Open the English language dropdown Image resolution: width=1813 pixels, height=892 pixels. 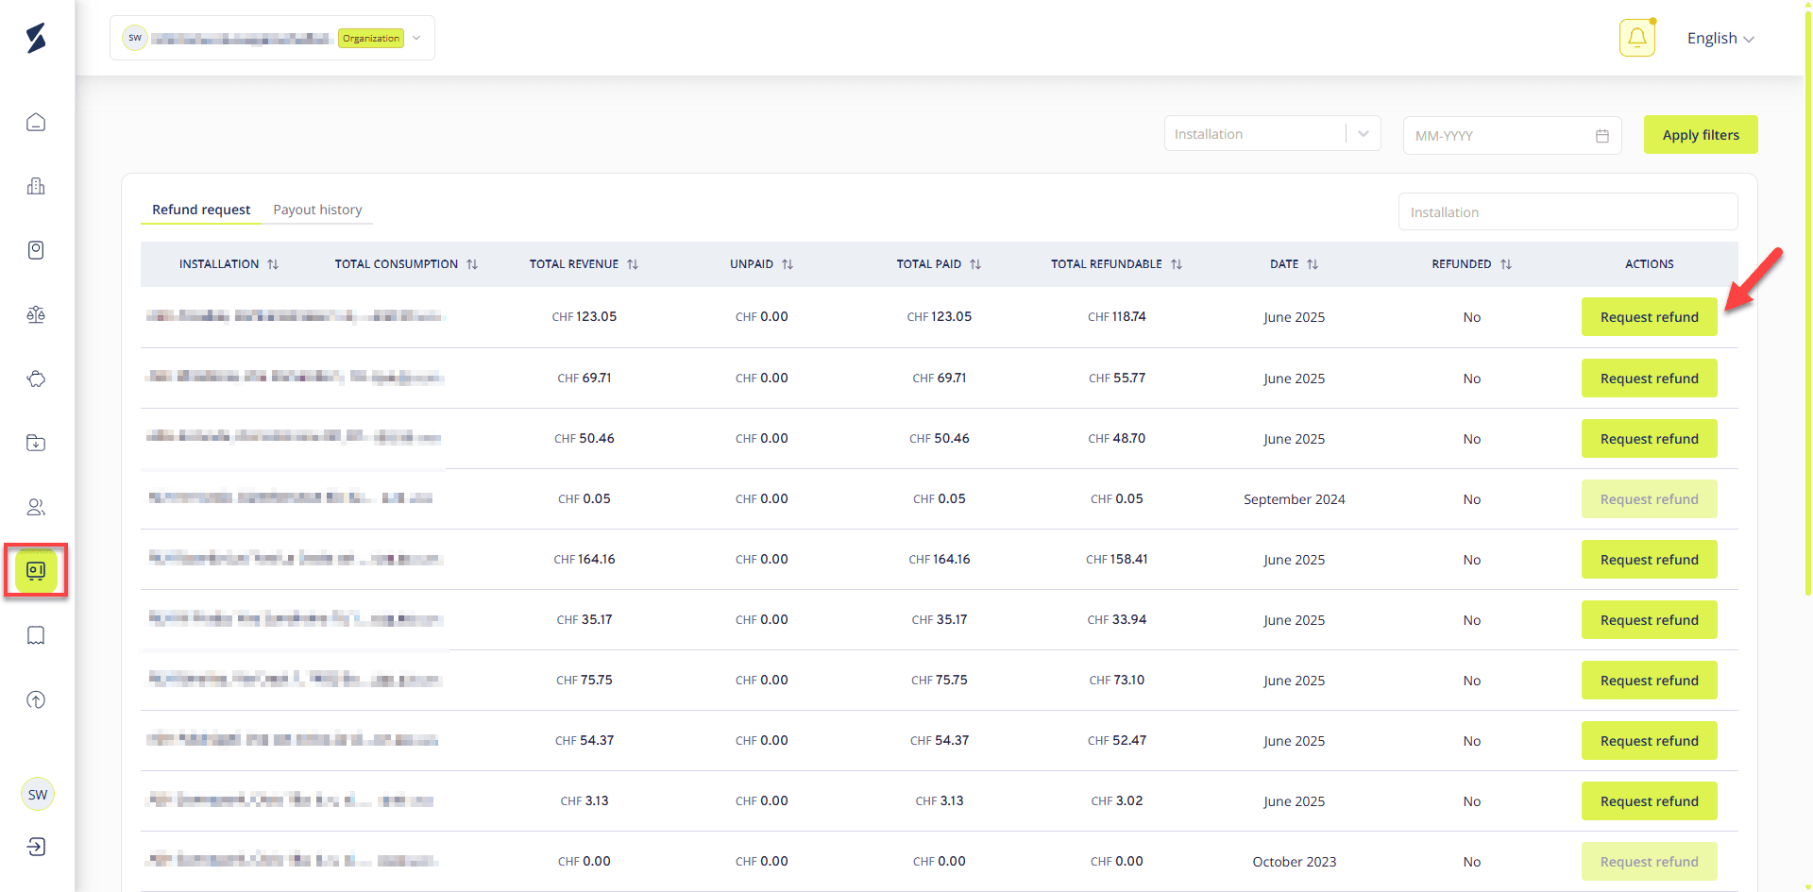point(1720,38)
